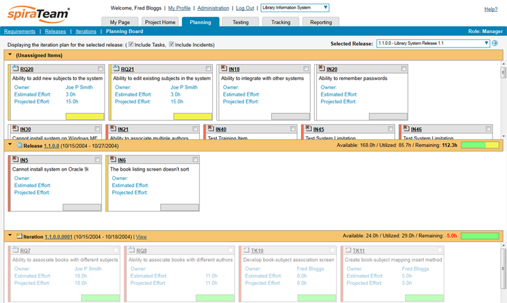Toggle the Include Tasks checkbox
The height and width of the screenshot is (303, 507).
pos(131,44)
